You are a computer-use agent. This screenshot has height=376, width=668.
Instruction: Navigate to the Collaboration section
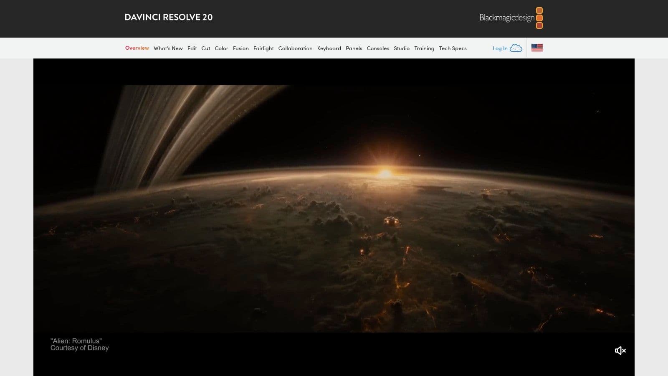295,48
